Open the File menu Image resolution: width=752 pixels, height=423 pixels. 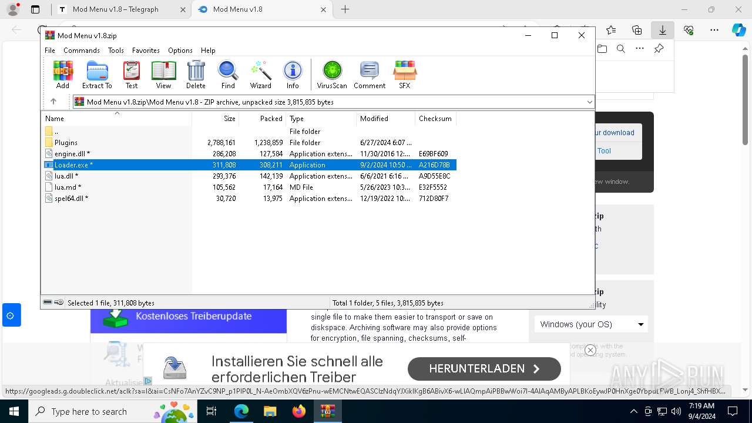(x=50, y=51)
